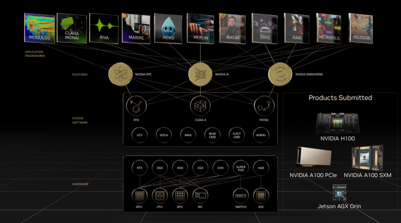401x223 pixels.
Task: Click the CPU chip icon
Action: pyautogui.click(x=160, y=195)
